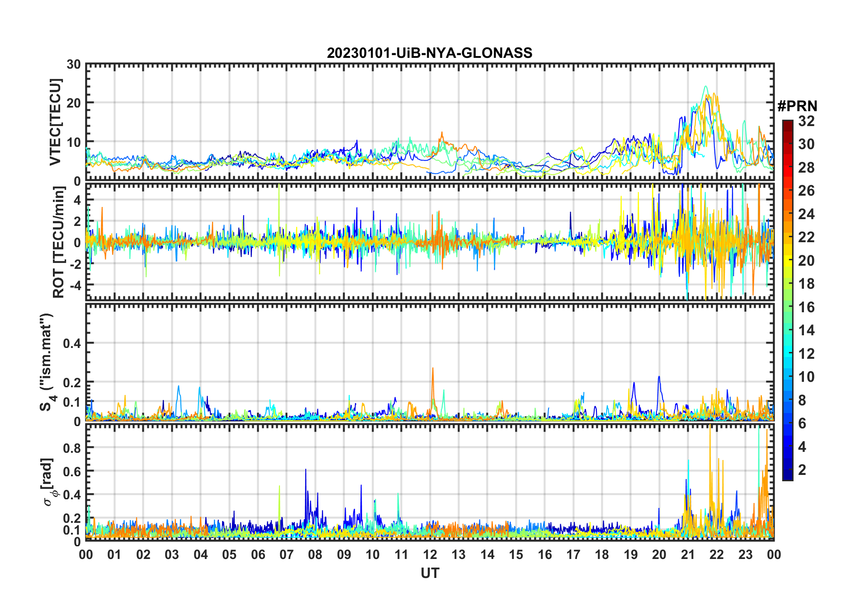This screenshot has width=860, height=601.
Task: Click UT axis tick label 03
Action: tap(172, 555)
